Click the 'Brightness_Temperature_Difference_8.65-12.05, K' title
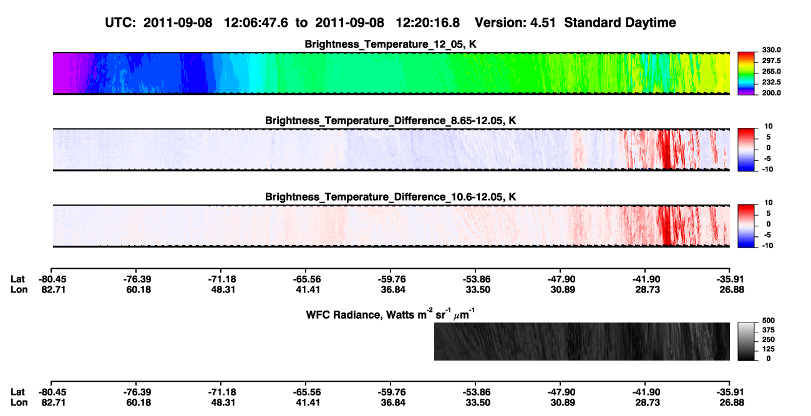The height and width of the screenshot is (416, 811). coord(391,120)
